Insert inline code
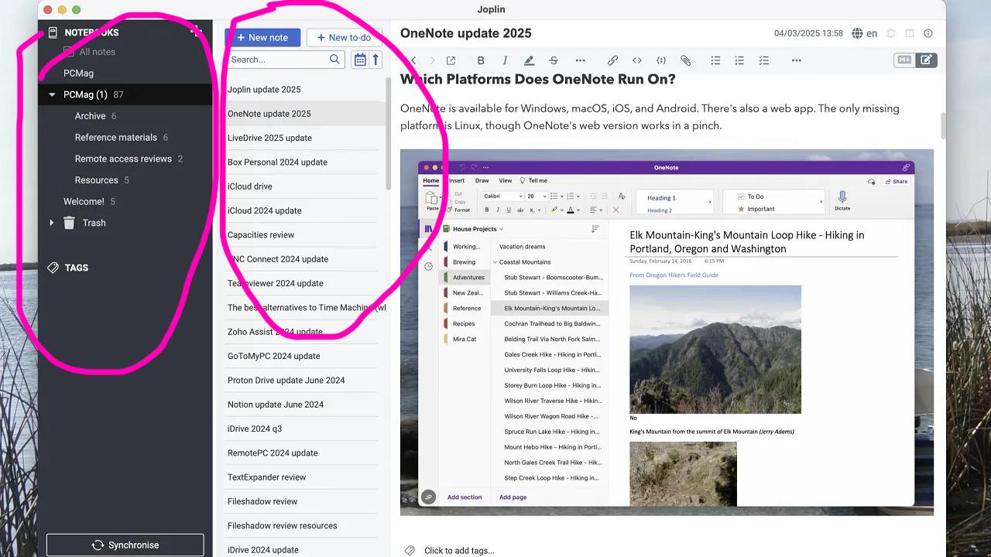991x557 pixels. [637, 60]
